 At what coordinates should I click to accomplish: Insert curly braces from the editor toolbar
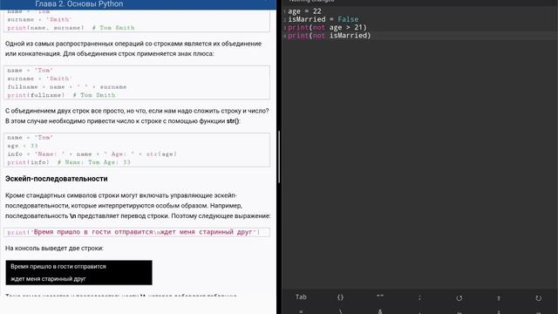(x=340, y=297)
